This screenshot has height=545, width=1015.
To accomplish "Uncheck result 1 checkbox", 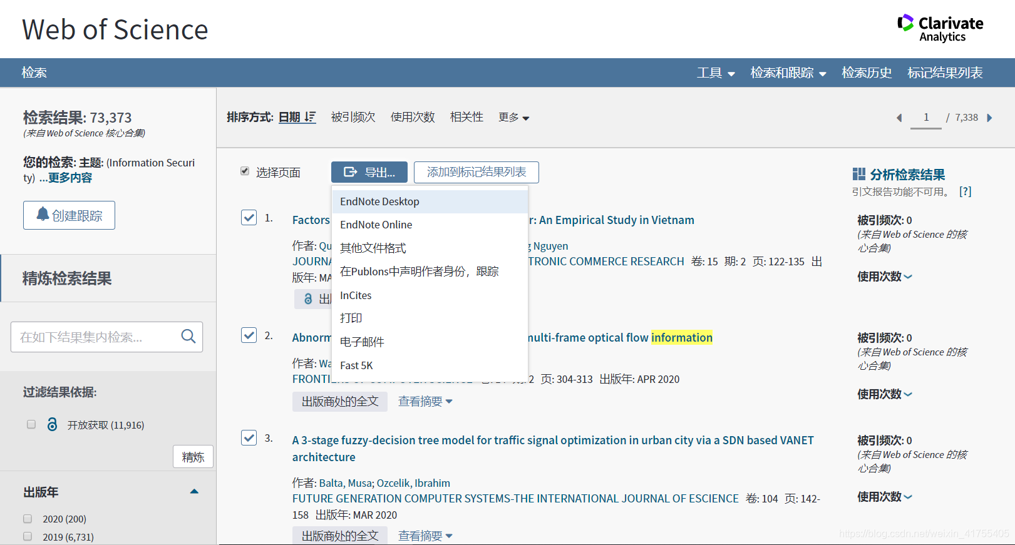I will click(249, 217).
